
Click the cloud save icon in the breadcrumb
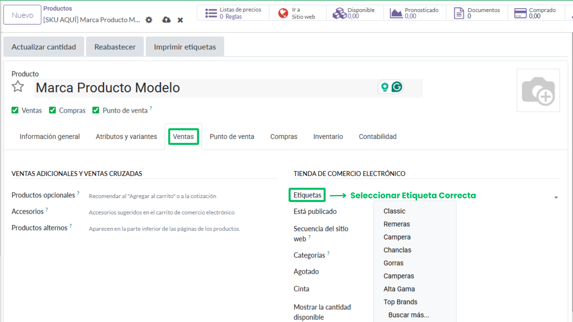pos(166,20)
